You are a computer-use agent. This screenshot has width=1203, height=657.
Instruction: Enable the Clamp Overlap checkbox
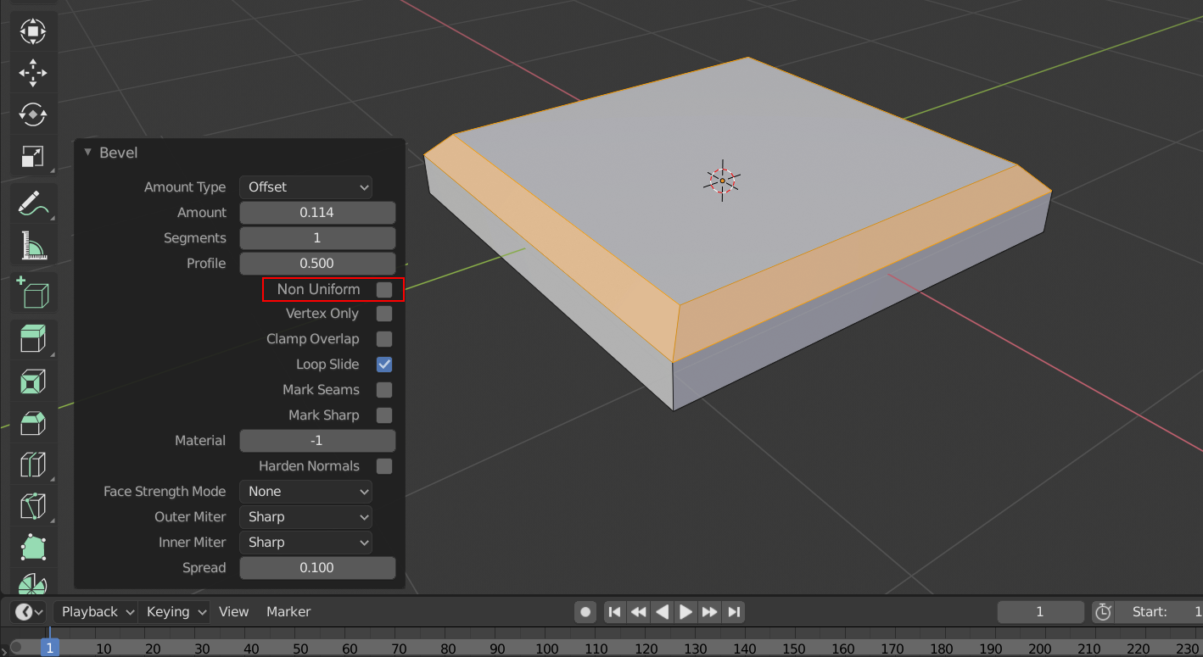coord(384,339)
